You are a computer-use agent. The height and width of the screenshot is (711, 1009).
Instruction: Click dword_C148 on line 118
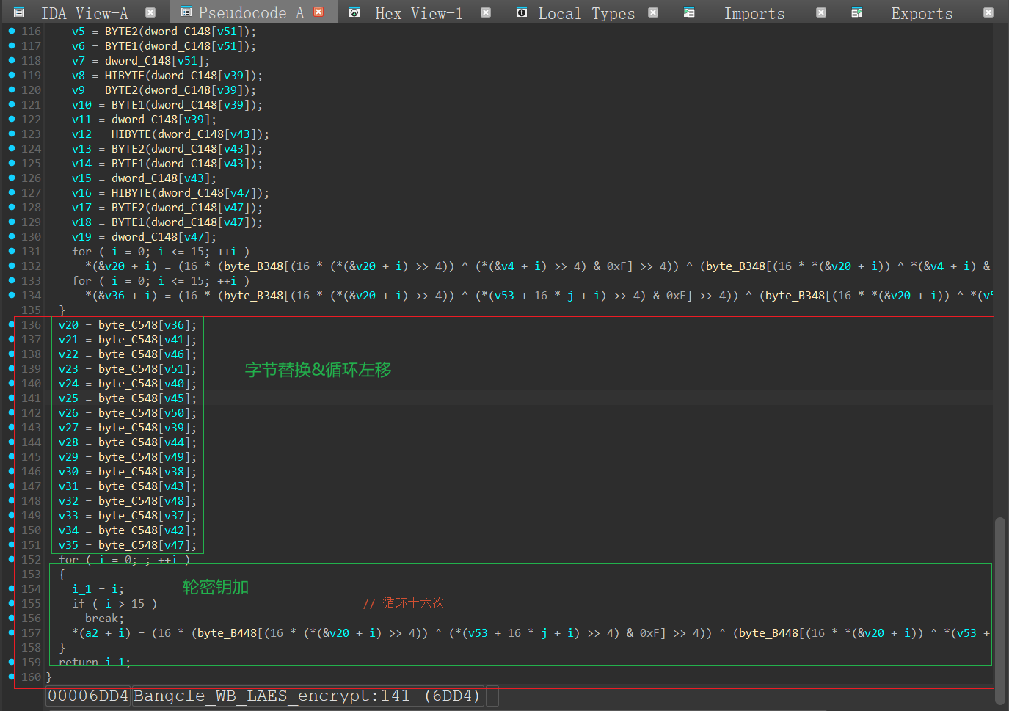point(138,61)
